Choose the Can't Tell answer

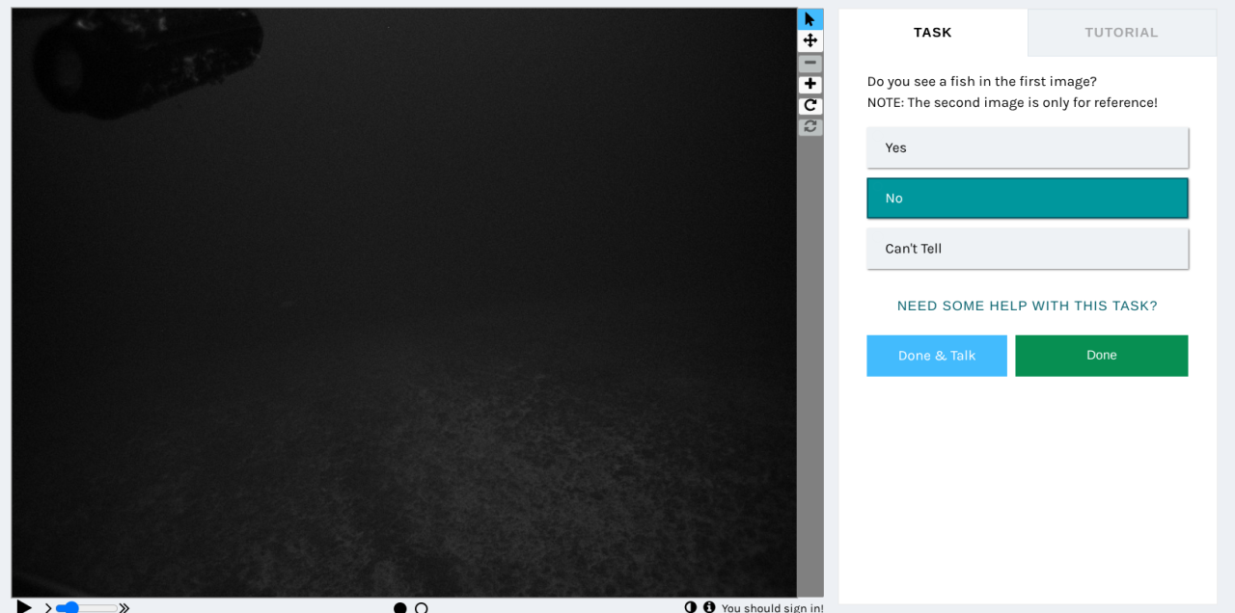tap(1028, 248)
